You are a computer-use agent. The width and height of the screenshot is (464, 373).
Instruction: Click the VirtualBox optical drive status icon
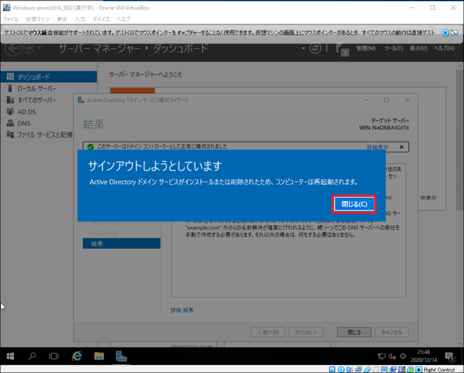341,369
